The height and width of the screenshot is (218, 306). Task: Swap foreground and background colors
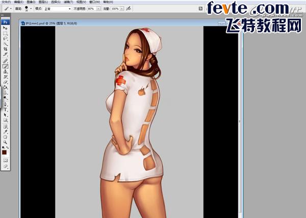[x=8, y=147]
